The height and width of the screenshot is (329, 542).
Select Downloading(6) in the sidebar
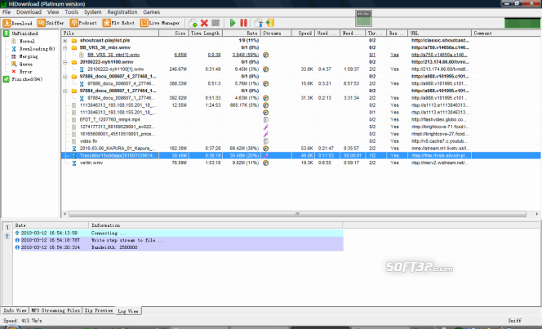coord(37,49)
